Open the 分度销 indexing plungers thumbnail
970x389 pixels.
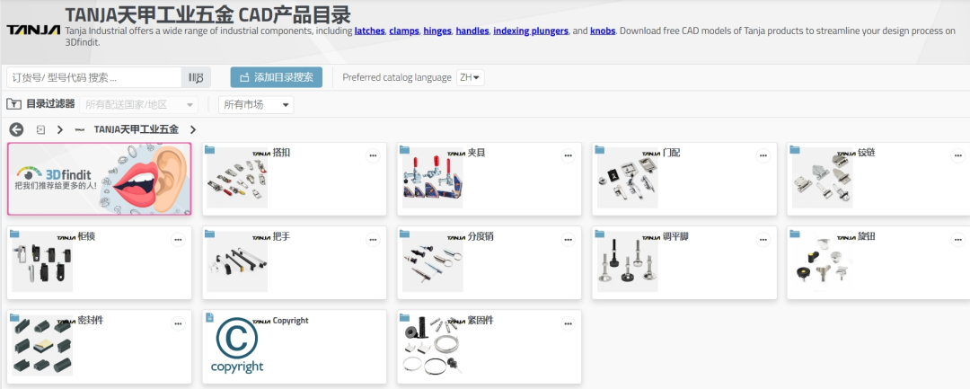[432, 261]
